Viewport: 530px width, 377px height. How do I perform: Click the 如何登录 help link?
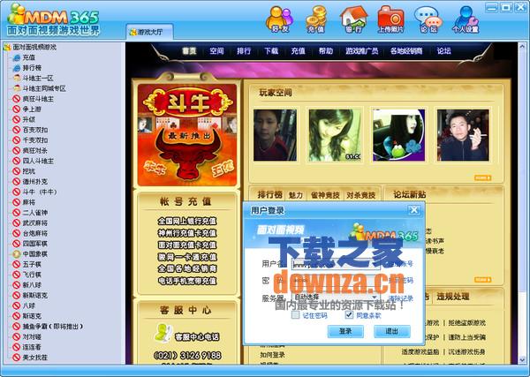(272, 355)
